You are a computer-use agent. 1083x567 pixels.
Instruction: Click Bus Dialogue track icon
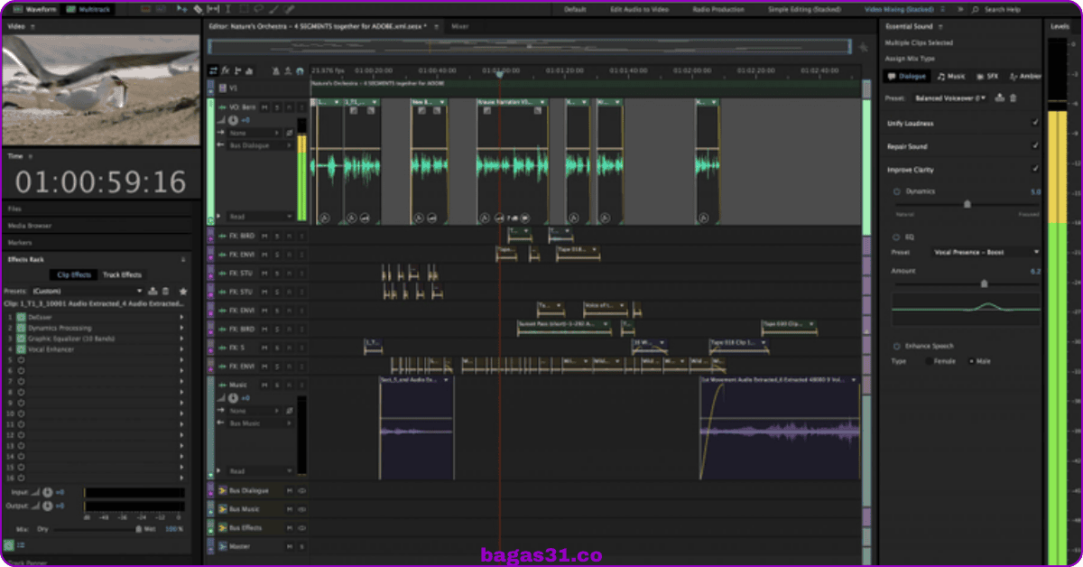point(223,490)
